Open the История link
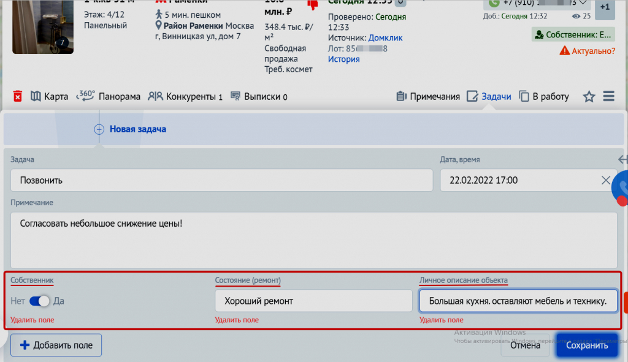Screen dimensions: 628x362 [x=343, y=59]
